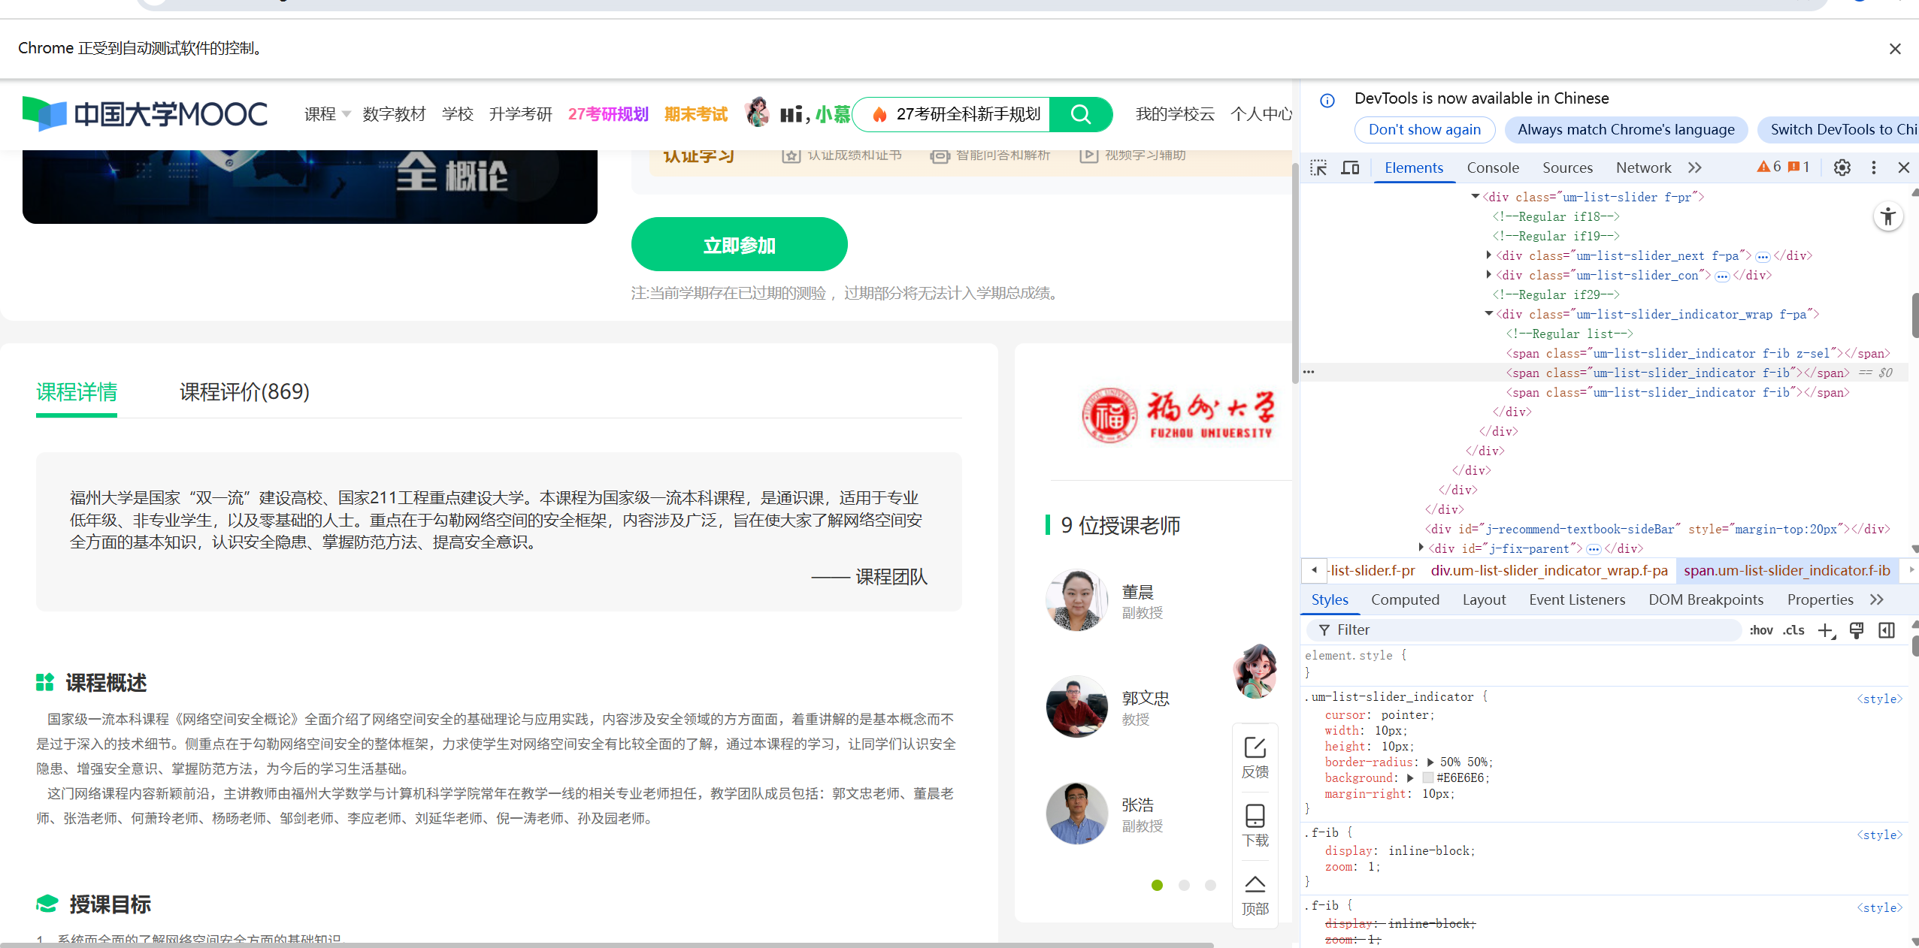1919x948 pixels.
Task: Click the 6 warnings indicator
Action: (x=1770, y=167)
